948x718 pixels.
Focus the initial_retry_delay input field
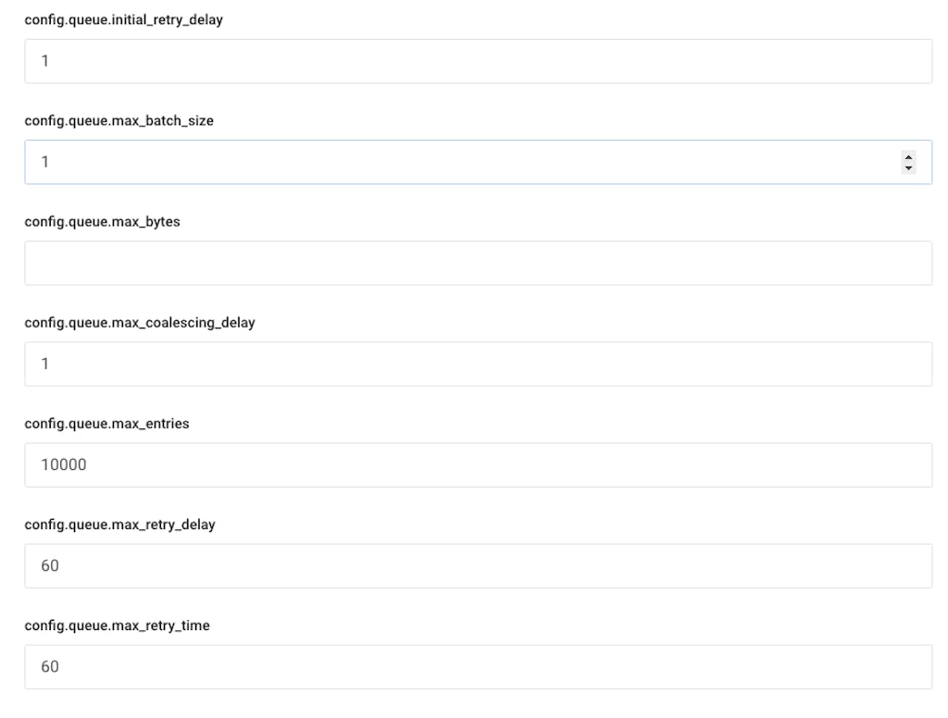(x=478, y=61)
